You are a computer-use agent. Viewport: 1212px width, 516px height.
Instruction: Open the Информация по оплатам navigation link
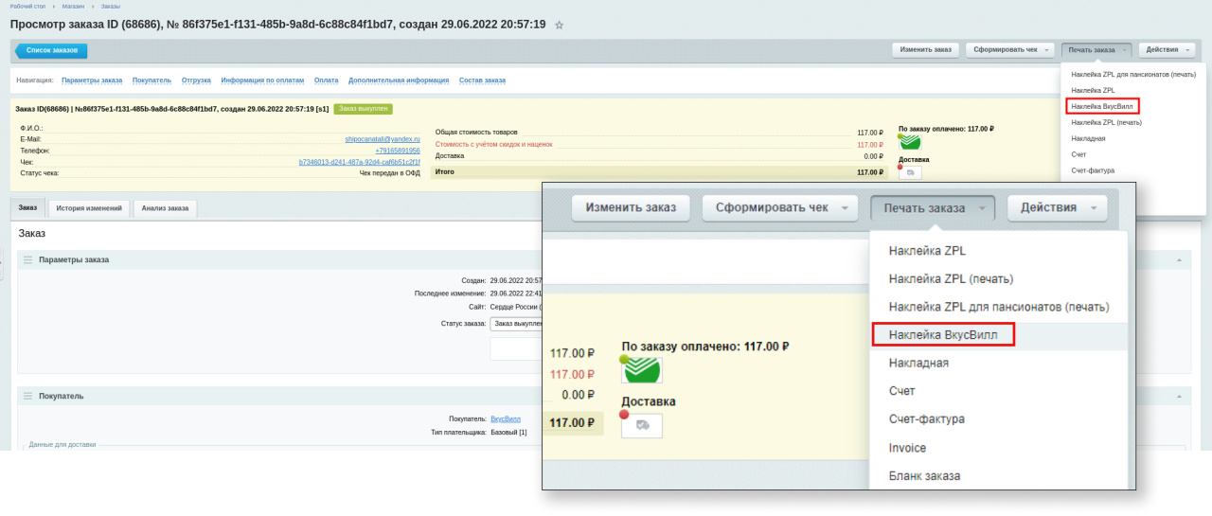pos(262,80)
